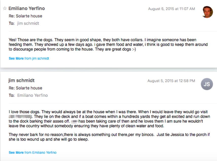Select recipient jim schmidt in first message
This screenshot has width=217, height=161.
28,24
